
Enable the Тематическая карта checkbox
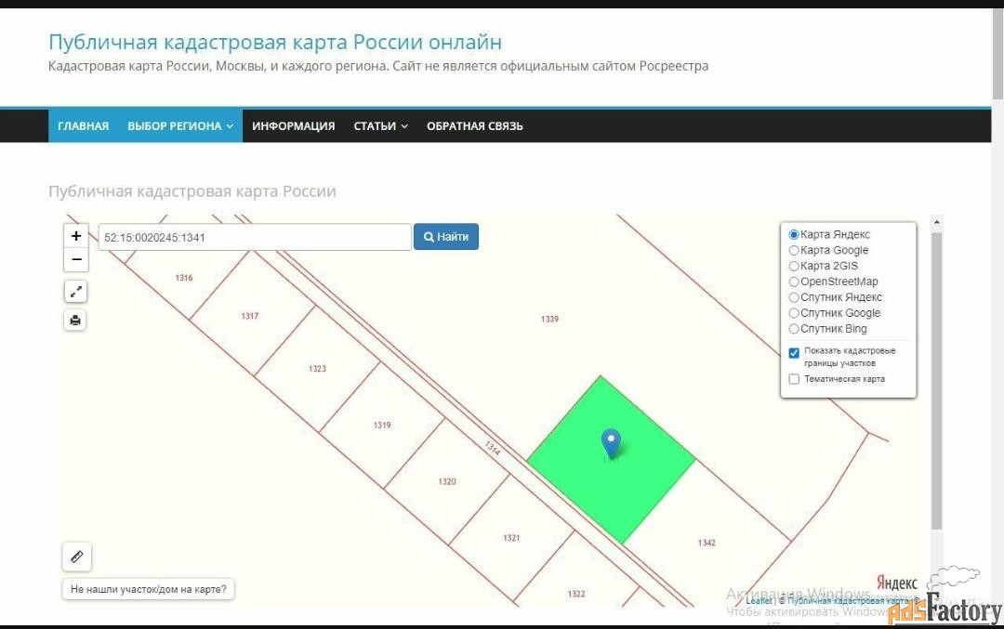(794, 379)
